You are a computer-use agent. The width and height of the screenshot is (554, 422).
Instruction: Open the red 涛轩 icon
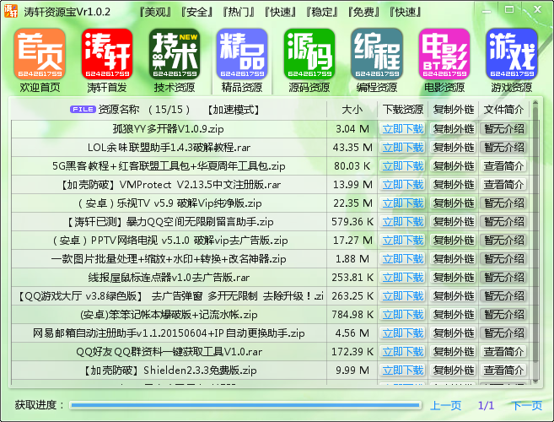click(107, 53)
